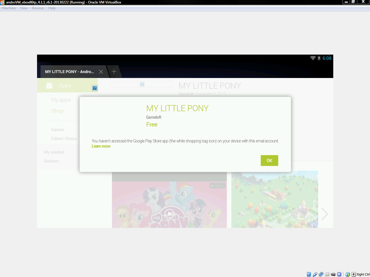
Task: Click the search box placeholder image
Action: click(x=142, y=84)
